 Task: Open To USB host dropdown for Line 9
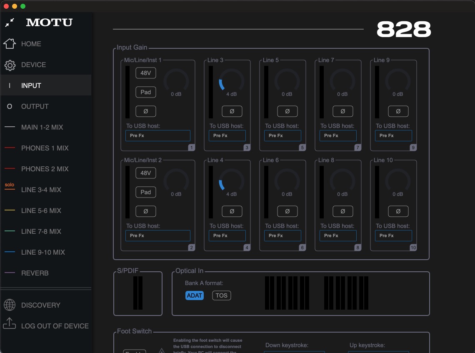(x=393, y=135)
